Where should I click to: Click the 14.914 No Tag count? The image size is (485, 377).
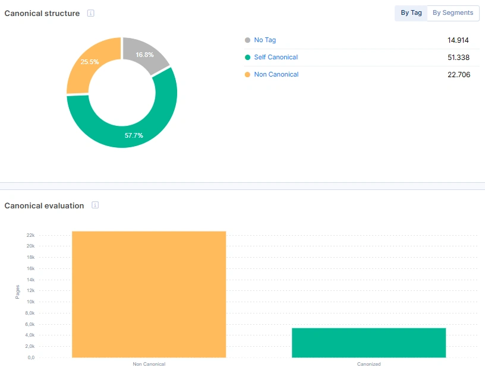pos(458,40)
